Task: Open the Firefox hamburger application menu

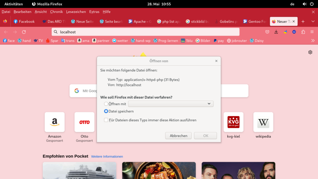Action: tap(312, 32)
